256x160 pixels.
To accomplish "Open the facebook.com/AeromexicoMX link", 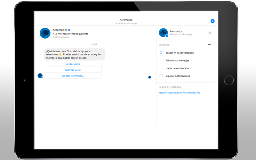I will coord(179,92).
